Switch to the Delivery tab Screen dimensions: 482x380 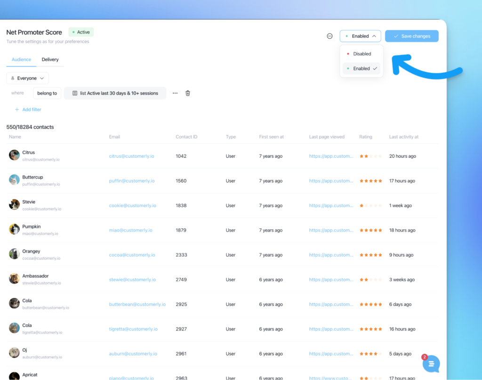[x=50, y=59]
